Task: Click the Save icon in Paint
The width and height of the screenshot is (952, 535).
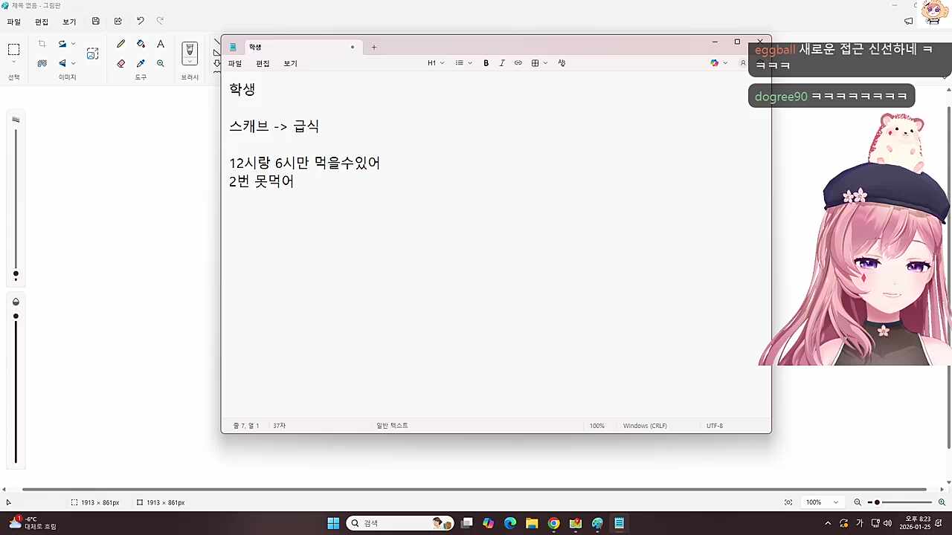Action: pos(96,22)
